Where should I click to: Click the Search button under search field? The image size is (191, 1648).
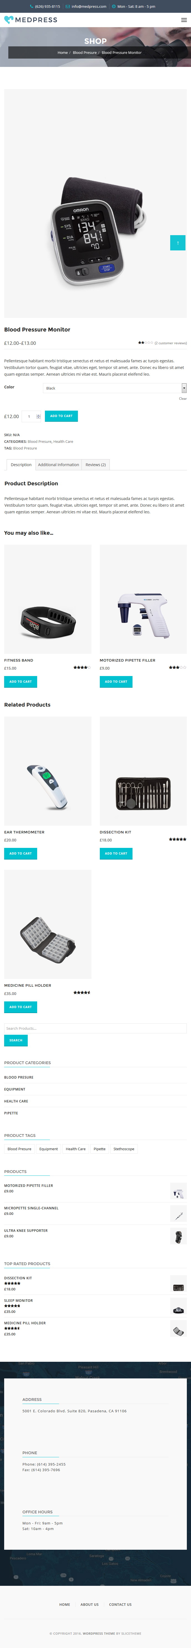coord(16,1040)
